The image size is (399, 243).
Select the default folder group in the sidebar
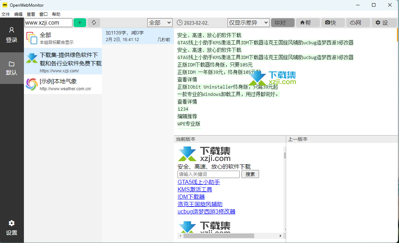point(12,68)
